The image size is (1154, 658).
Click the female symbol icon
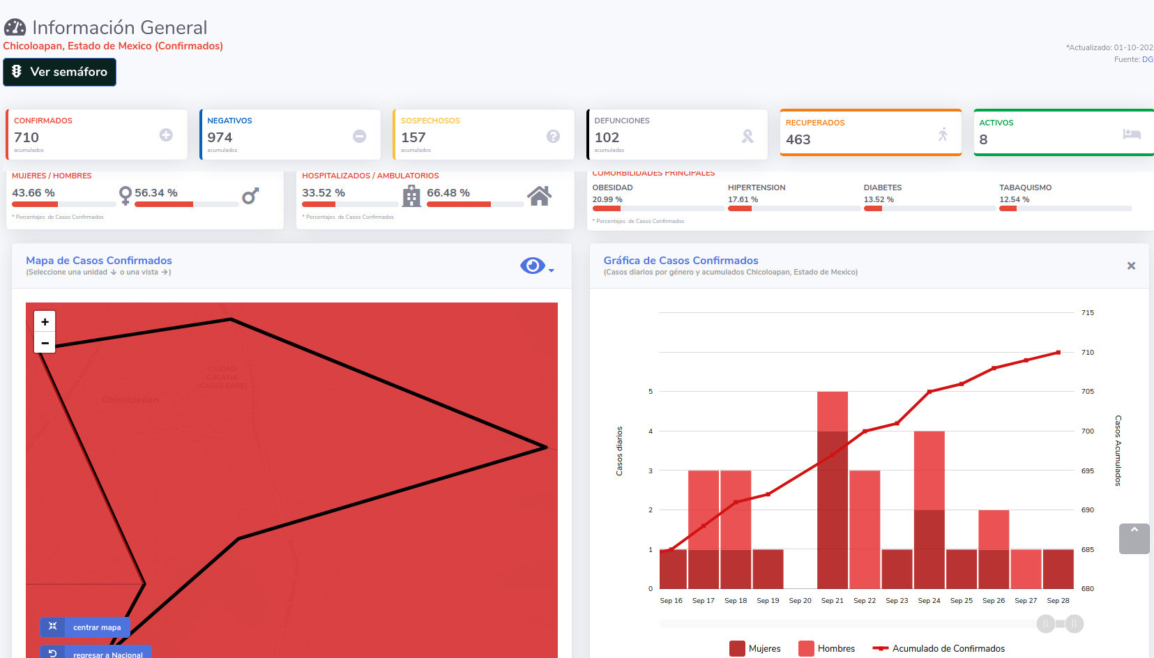coord(125,196)
